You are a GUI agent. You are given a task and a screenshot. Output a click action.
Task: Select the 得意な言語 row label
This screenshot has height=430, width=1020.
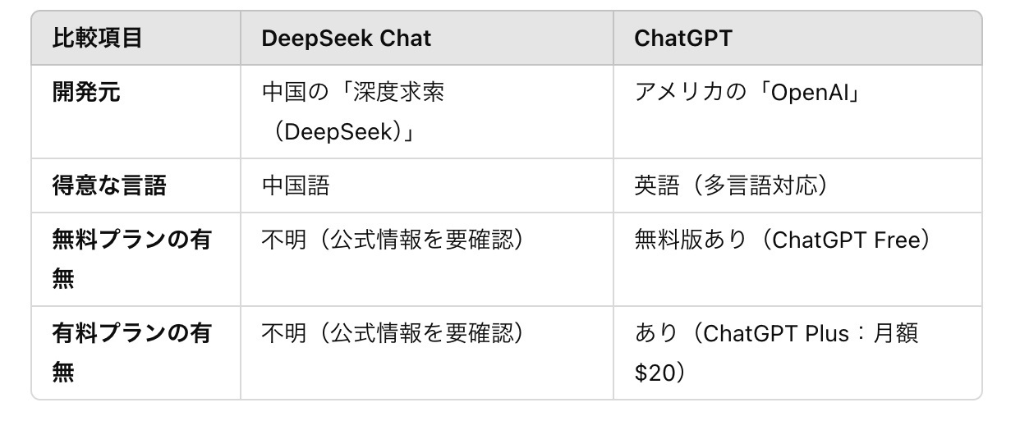109,185
